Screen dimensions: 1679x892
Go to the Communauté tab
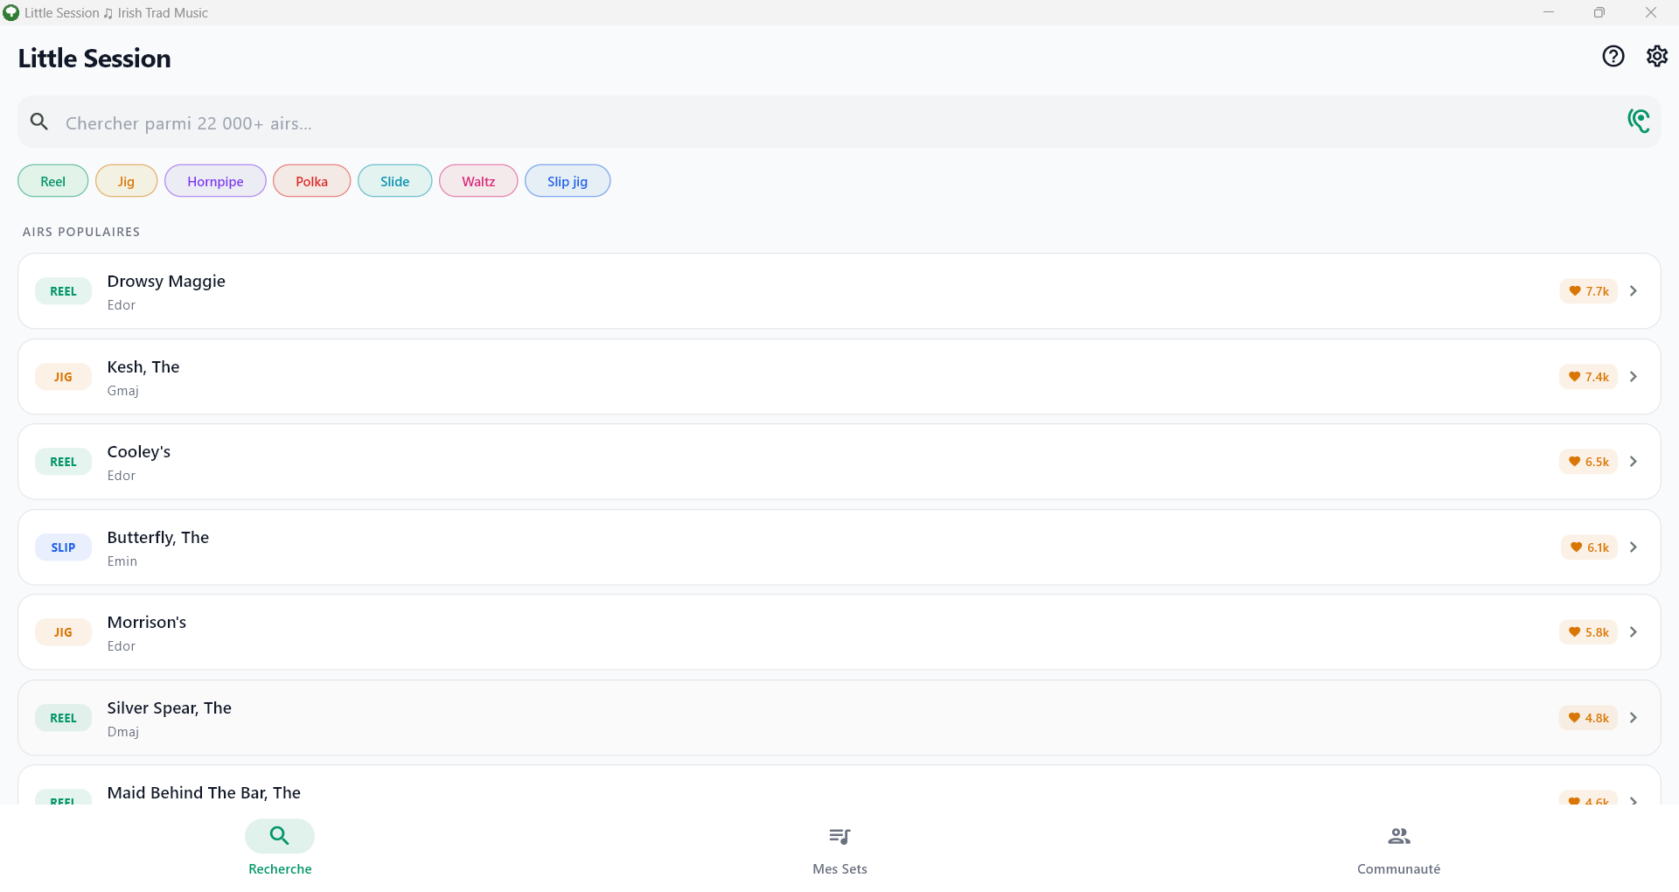tap(1398, 850)
